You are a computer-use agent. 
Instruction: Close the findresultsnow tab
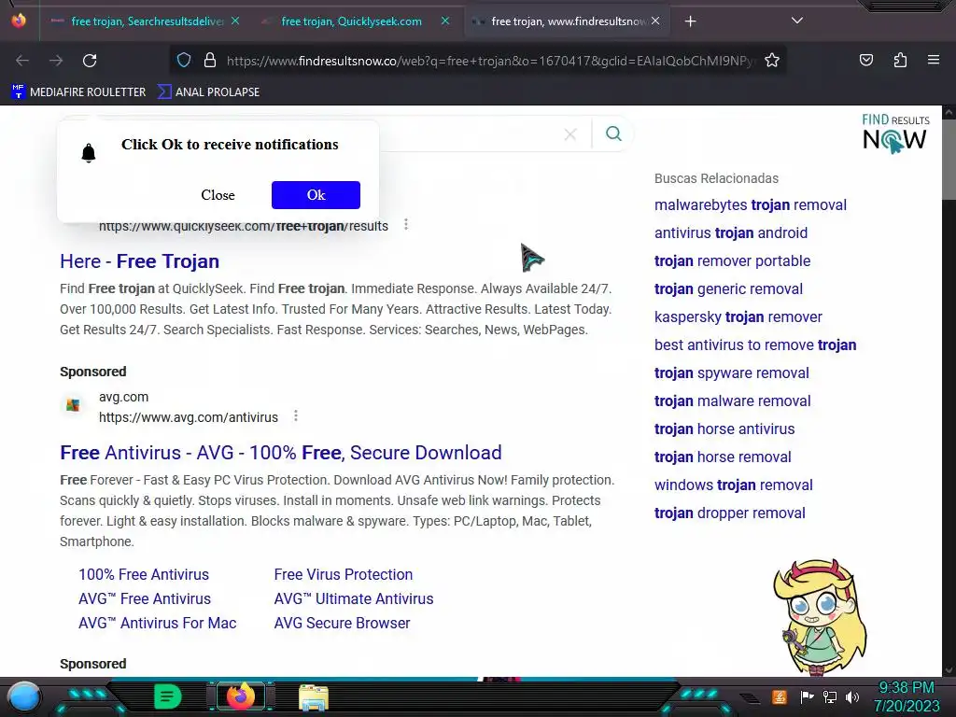[655, 21]
